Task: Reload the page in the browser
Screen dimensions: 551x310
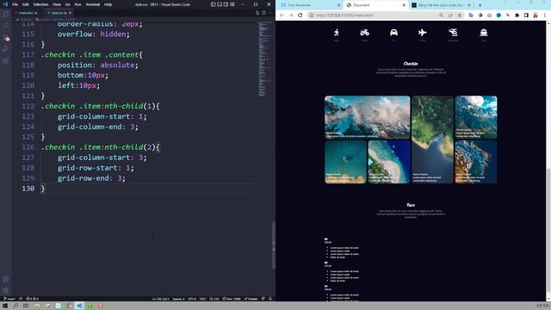Action: [300, 15]
